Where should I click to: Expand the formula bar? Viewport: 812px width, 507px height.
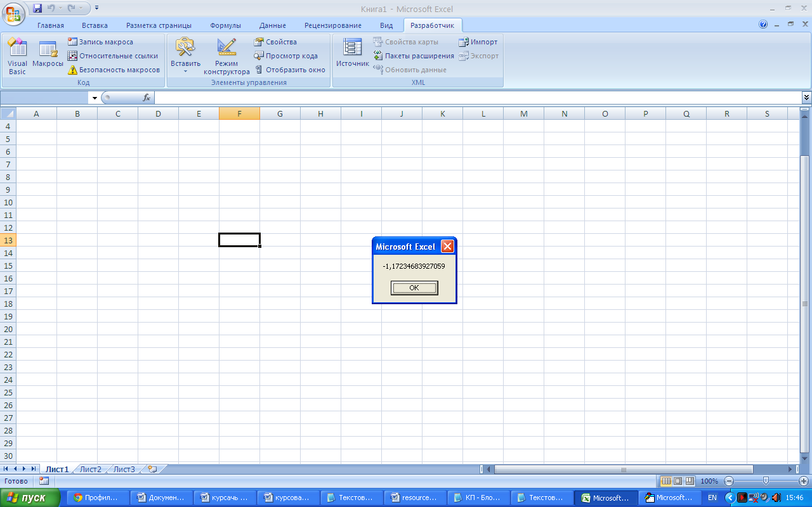pos(806,98)
